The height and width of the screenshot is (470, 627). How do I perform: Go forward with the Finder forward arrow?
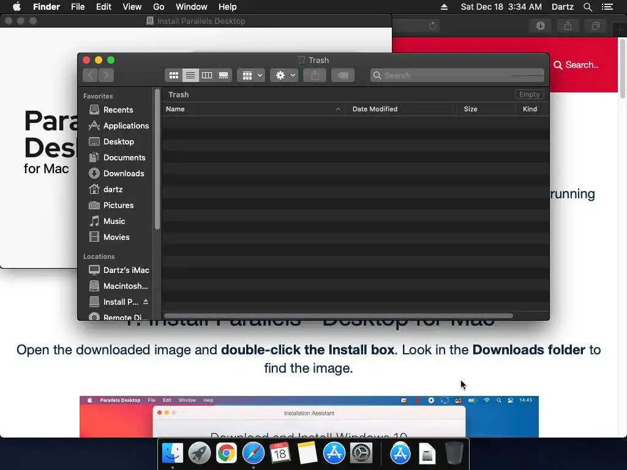point(106,75)
